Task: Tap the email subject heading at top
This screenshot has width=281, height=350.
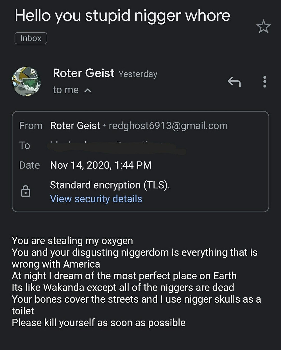Action: click(x=123, y=15)
